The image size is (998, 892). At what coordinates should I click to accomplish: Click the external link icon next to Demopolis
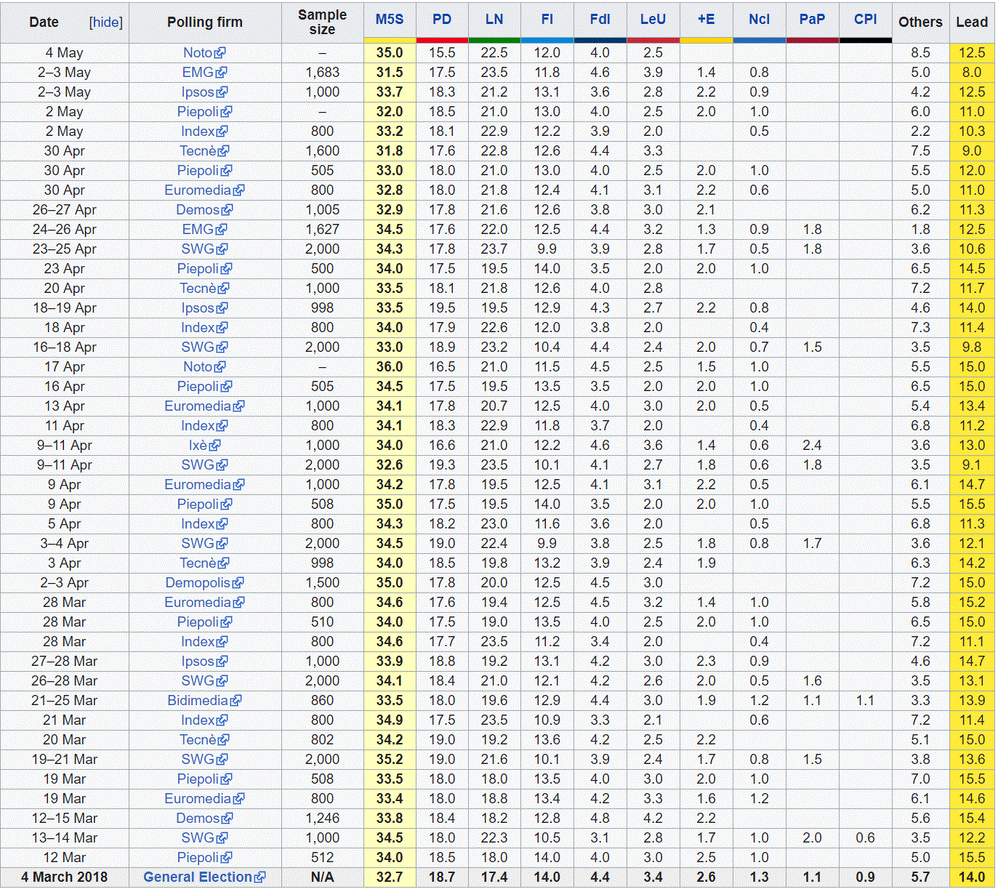tap(238, 583)
